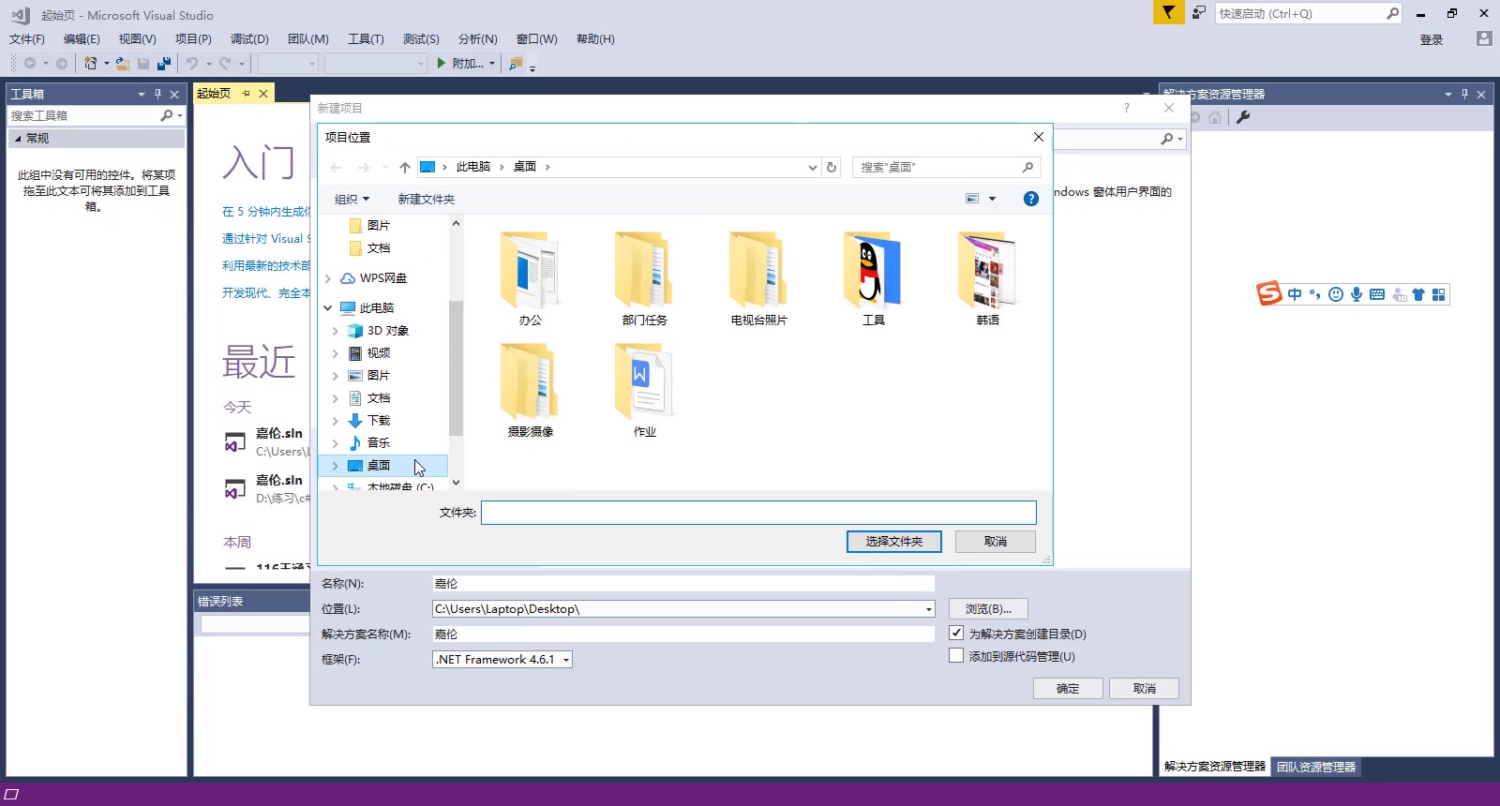Screen dimensions: 1500x806
Task: Open the 文件(F) menu
Action: [27, 39]
